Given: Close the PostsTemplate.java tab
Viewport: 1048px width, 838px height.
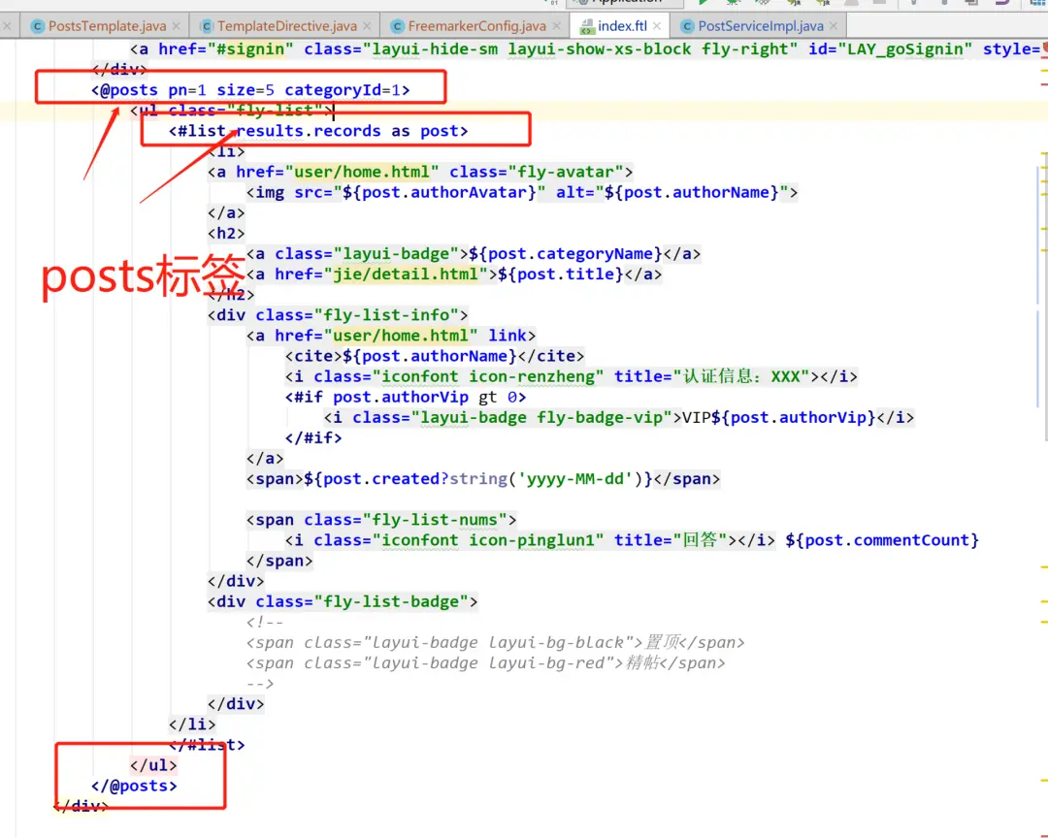Looking at the screenshot, I should coord(177,26).
